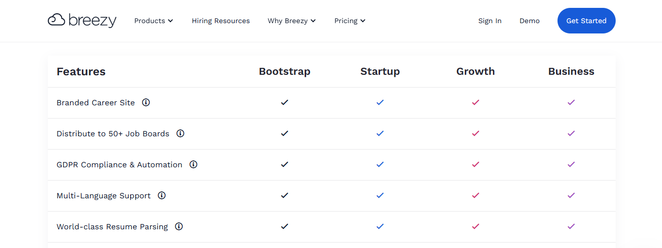Expand the Why Breezy dropdown
662x248 pixels.
292,21
